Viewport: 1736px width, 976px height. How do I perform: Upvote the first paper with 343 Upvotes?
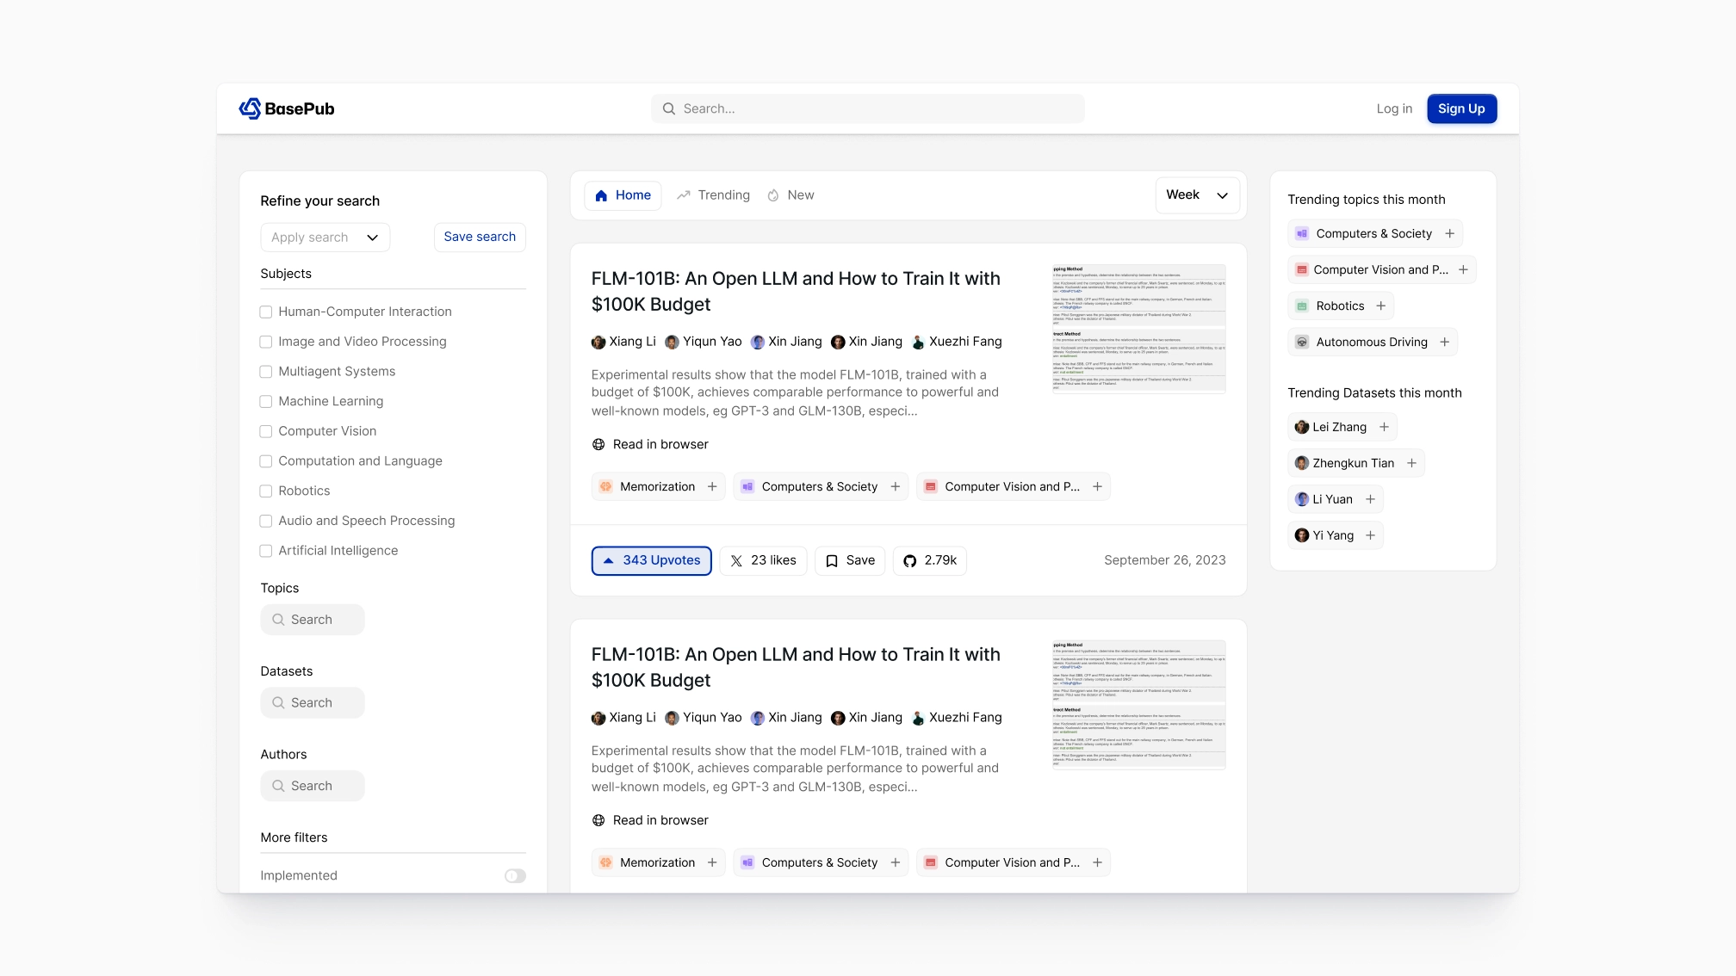651,561
